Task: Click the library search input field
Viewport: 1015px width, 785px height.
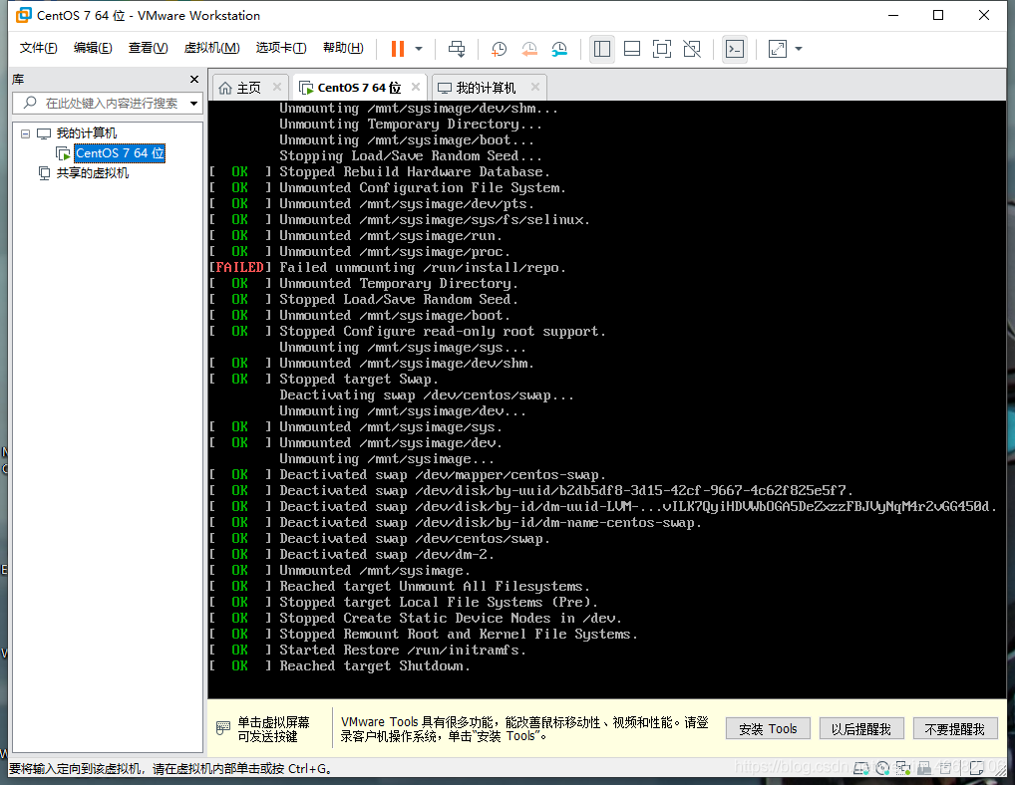Action: [108, 103]
